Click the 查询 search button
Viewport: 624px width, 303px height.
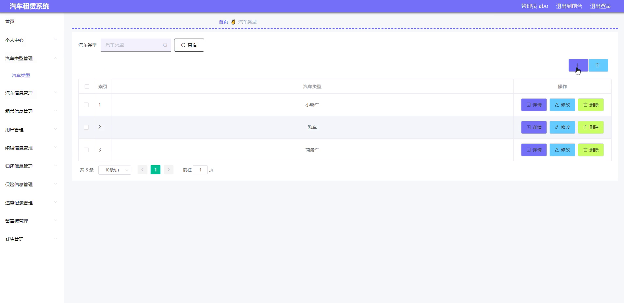189,45
